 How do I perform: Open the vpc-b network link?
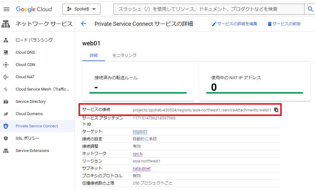(137, 154)
